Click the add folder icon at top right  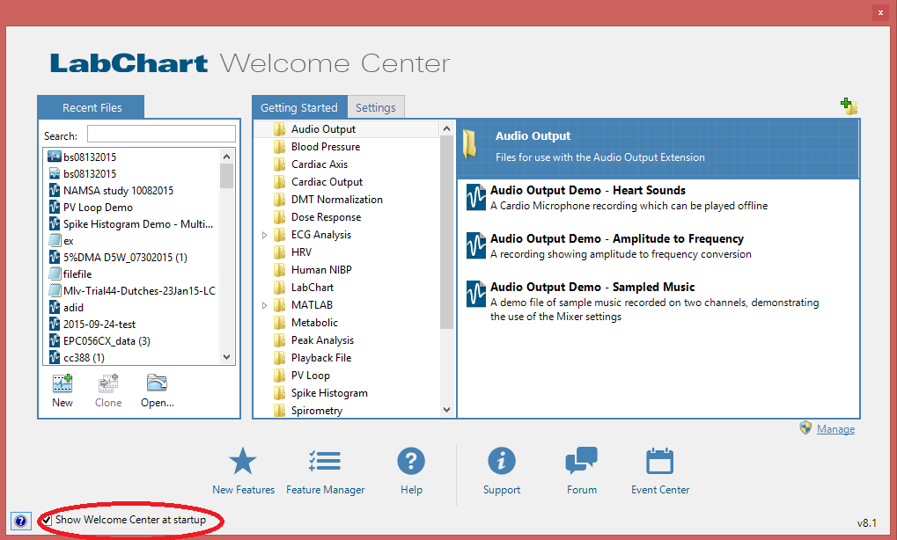point(849,106)
